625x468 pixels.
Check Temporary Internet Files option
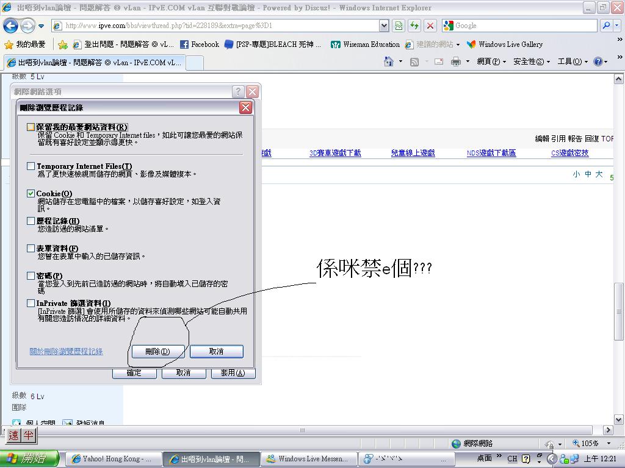tap(31, 166)
